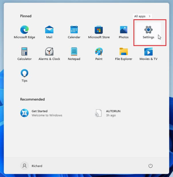Image resolution: width=173 pixels, height=177 pixels.
Task: Click the All apps button
Action: (x=142, y=16)
